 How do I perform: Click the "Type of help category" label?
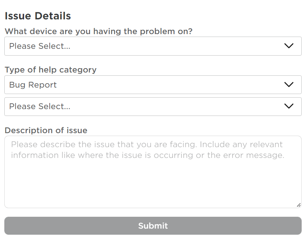51,70
